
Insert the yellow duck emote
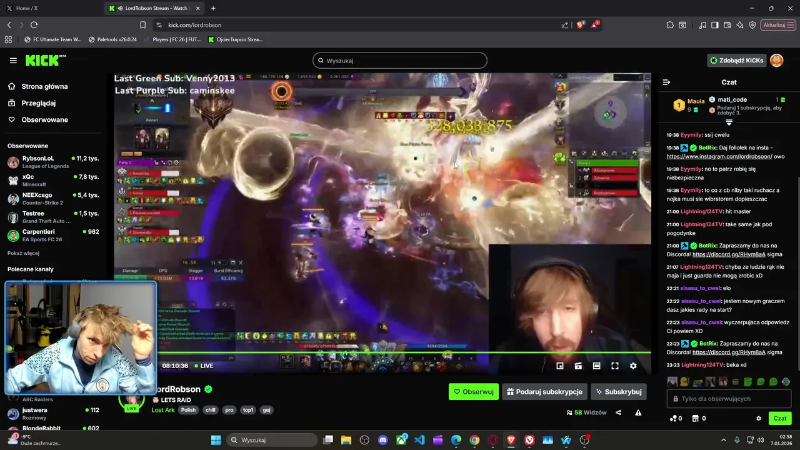click(684, 382)
